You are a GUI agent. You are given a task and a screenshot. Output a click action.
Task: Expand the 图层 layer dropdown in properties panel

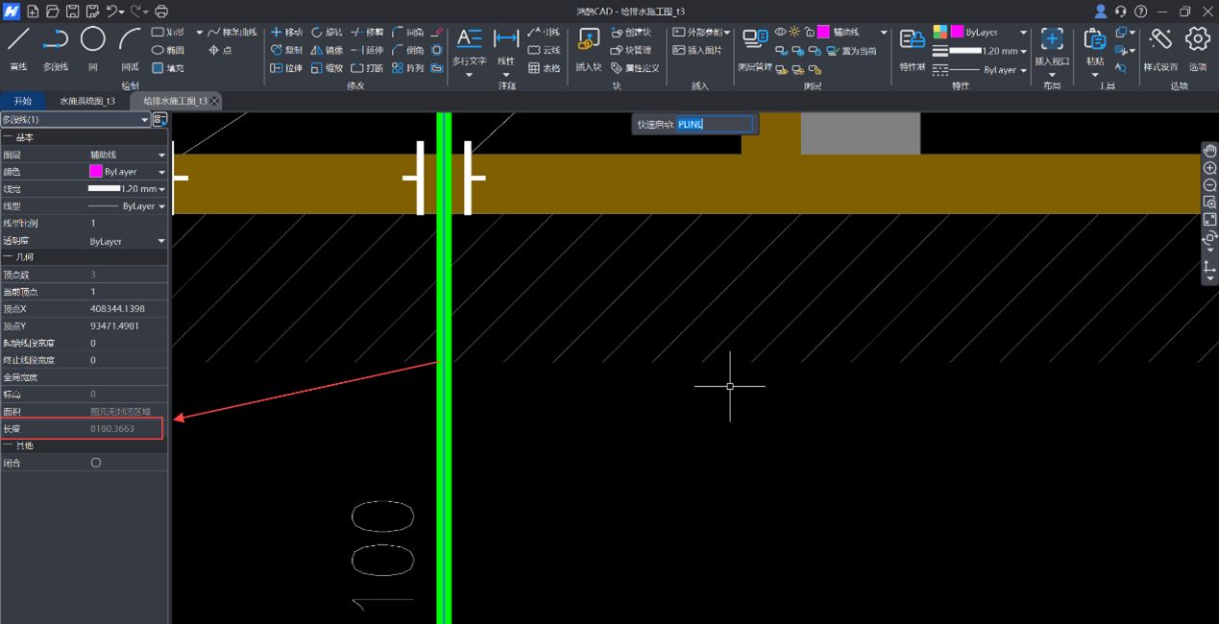[x=161, y=155]
